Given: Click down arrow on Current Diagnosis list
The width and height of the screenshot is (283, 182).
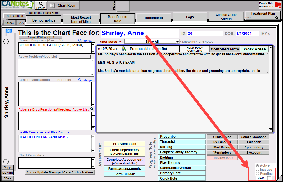Looking at the screenshot, I should click(x=93, y=52).
